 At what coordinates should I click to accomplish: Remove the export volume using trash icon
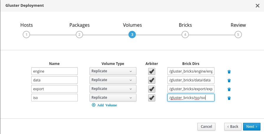pos(229,89)
